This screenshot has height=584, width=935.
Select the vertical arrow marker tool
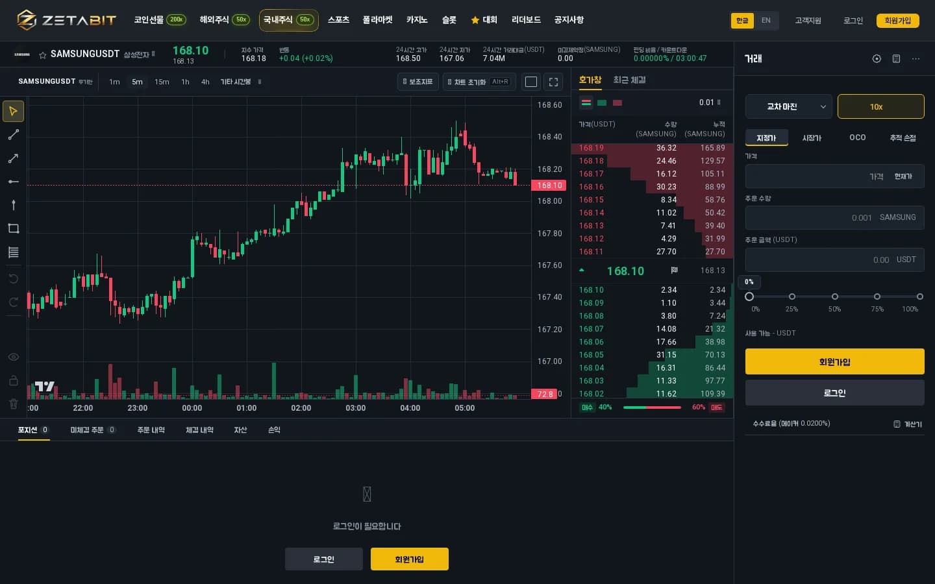pos(14,205)
